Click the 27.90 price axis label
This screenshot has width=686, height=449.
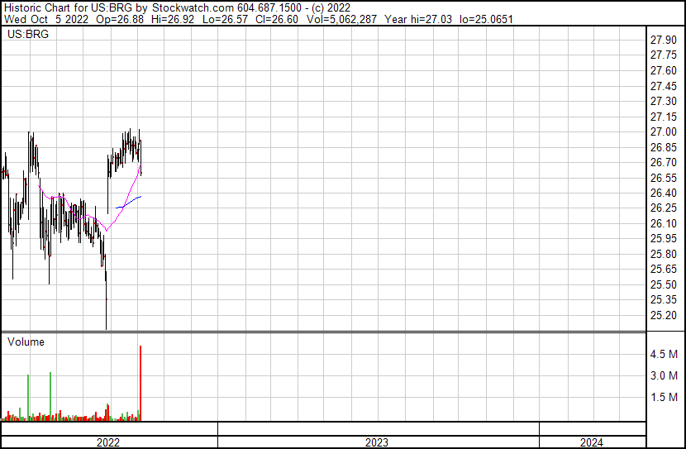664,41
